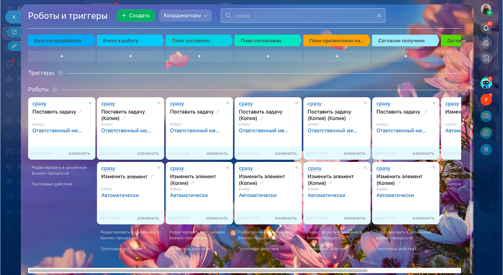The height and width of the screenshot is (275, 503).
Task: Click the green Создать button
Action: (x=136, y=16)
